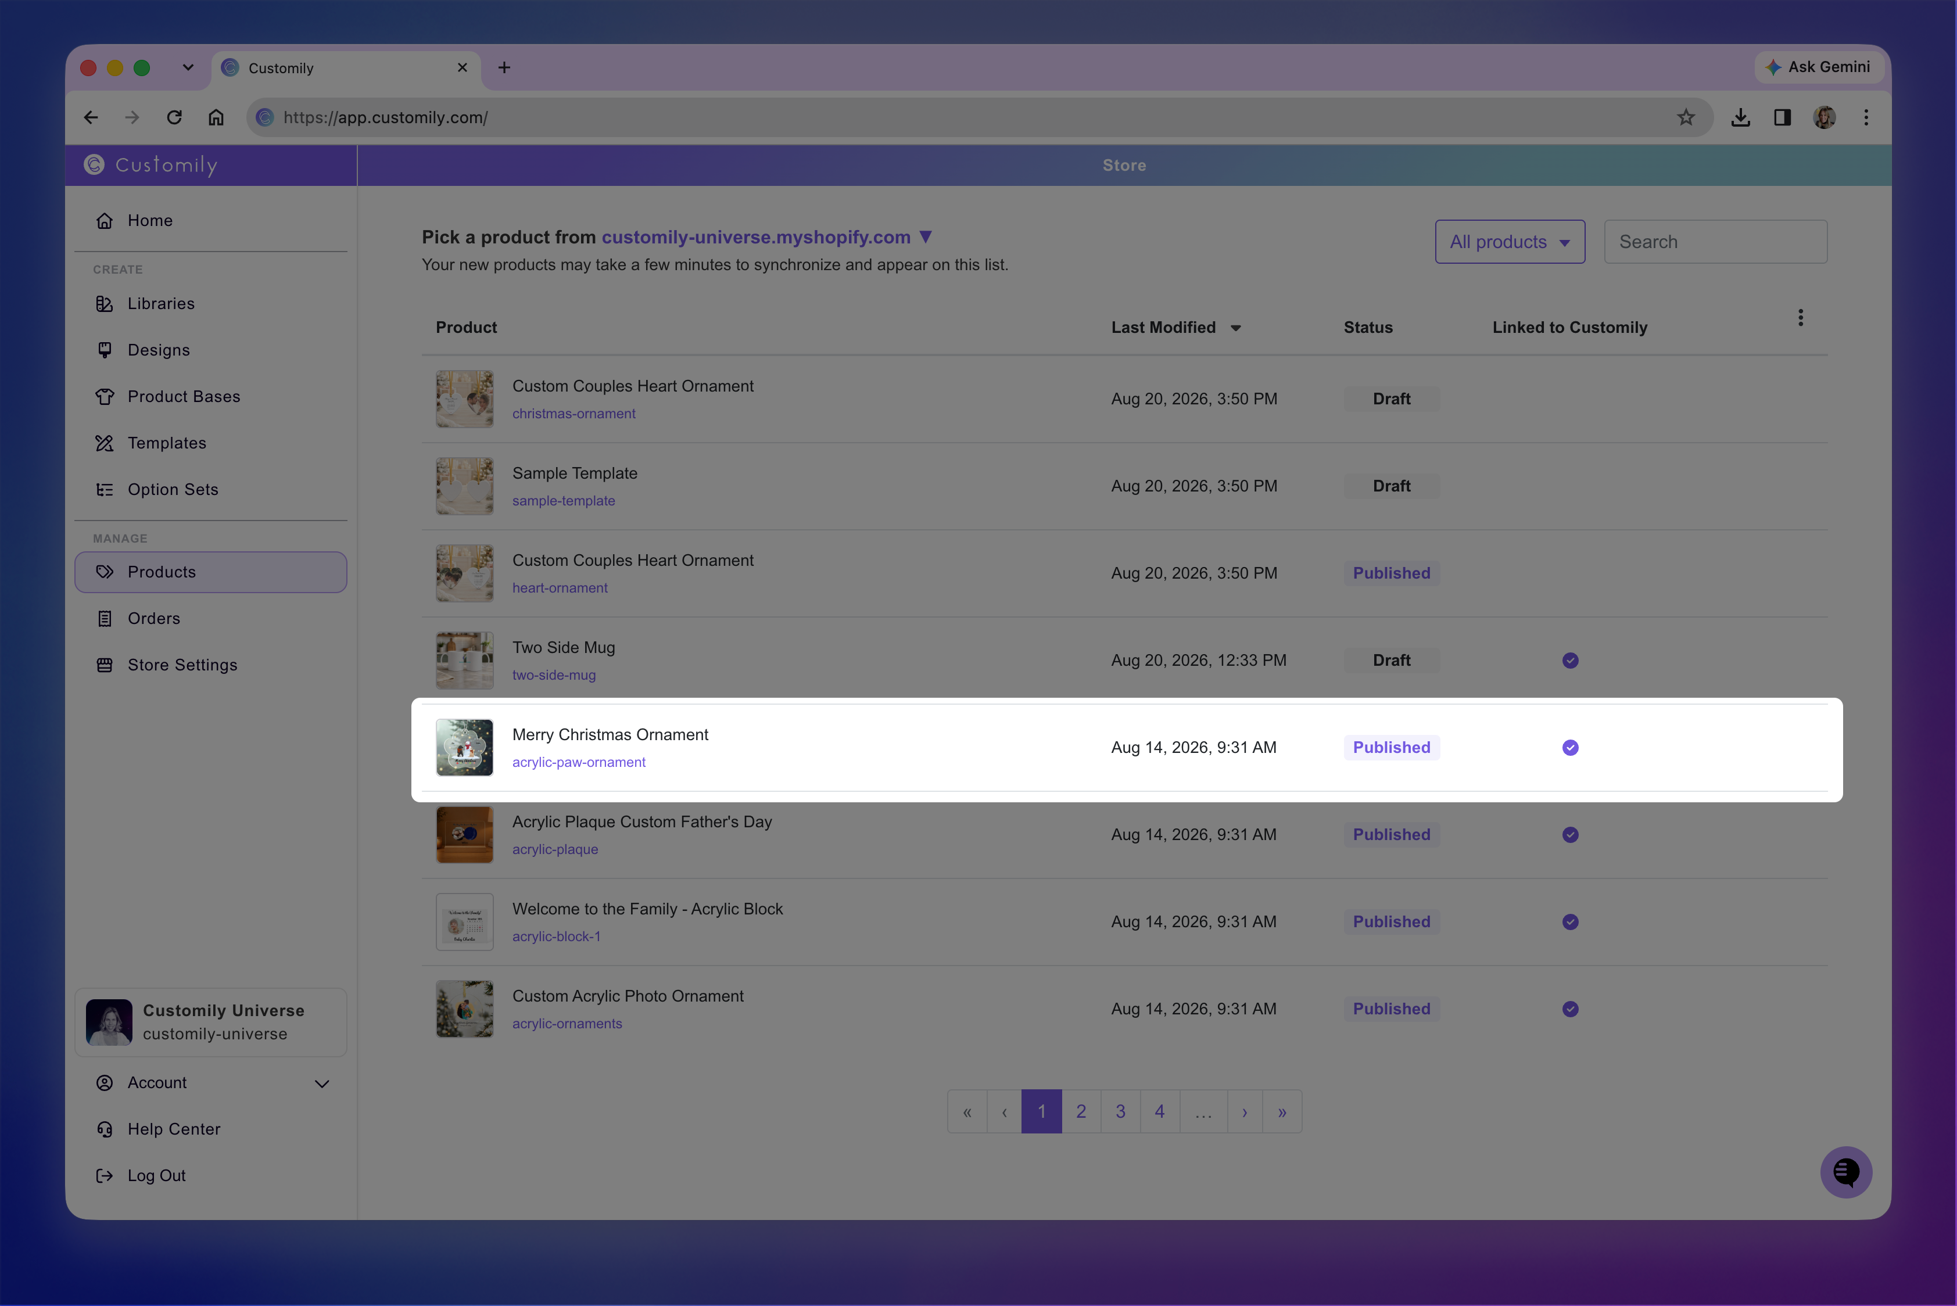
Task: Open heart-ornament product link
Action: pyautogui.click(x=560, y=588)
